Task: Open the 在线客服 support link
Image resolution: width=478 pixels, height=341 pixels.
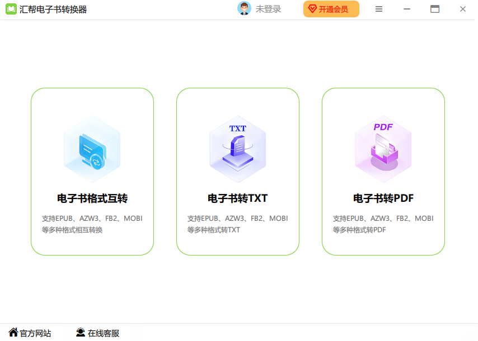Action: [103, 333]
